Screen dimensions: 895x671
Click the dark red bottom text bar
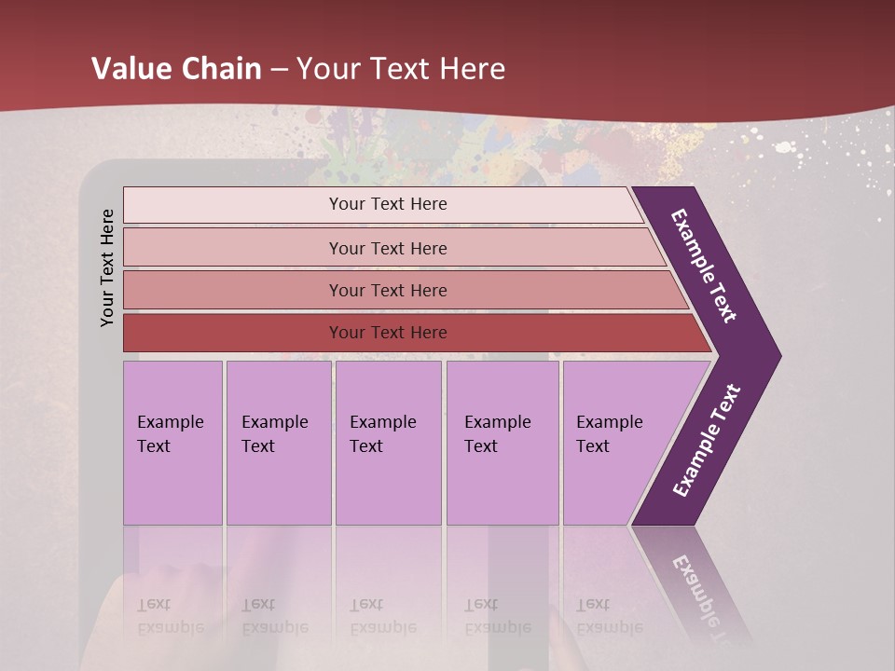coord(387,333)
